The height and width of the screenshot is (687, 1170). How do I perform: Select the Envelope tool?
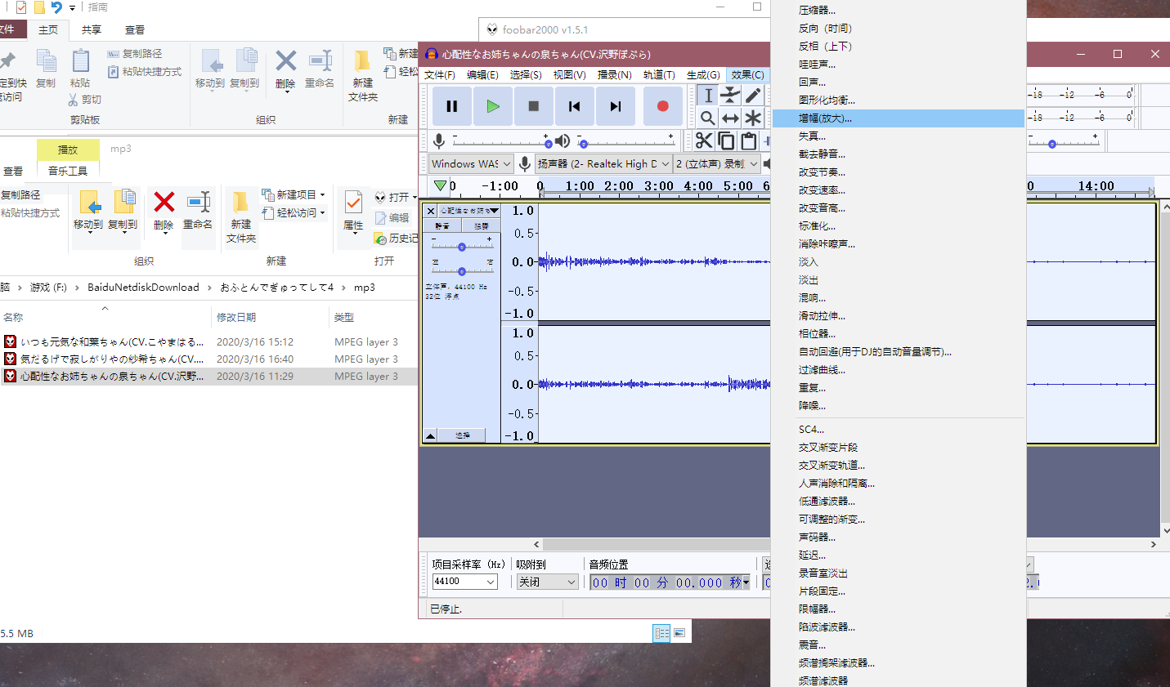730,96
